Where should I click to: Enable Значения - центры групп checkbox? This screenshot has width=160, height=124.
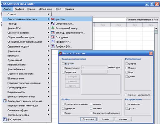(x=126, y=95)
